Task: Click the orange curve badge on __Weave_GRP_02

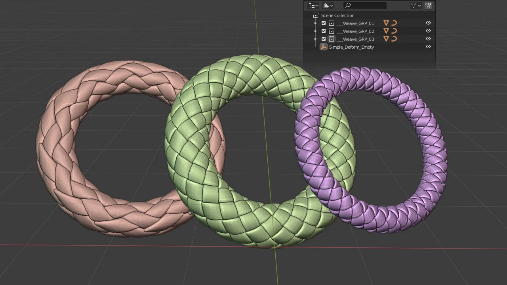Action: coord(394,31)
